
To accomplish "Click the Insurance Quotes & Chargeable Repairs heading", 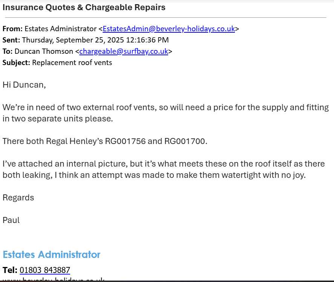I will tap(84, 8).
